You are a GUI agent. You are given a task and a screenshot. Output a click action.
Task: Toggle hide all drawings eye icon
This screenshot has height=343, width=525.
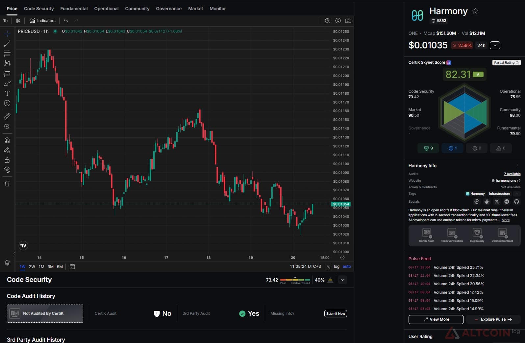point(7,170)
